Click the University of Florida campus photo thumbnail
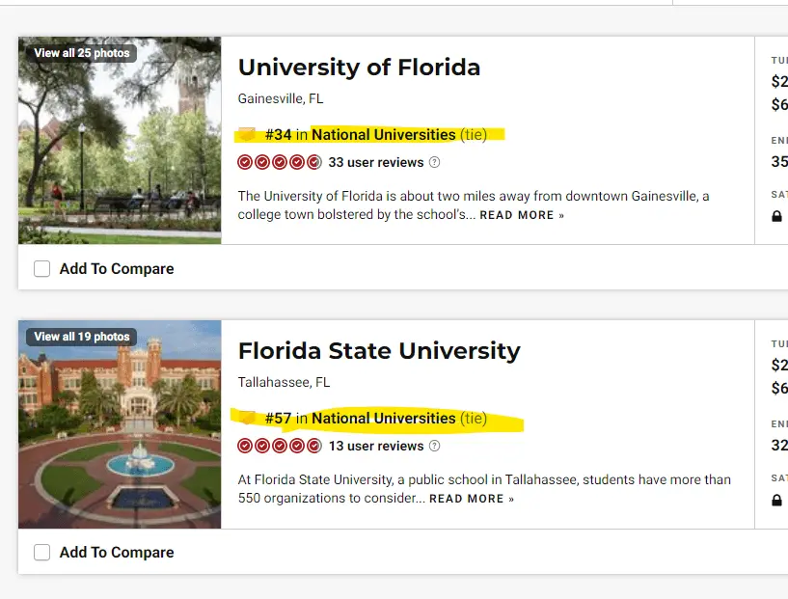Viewport: 788px width, 599px height. 120,154
